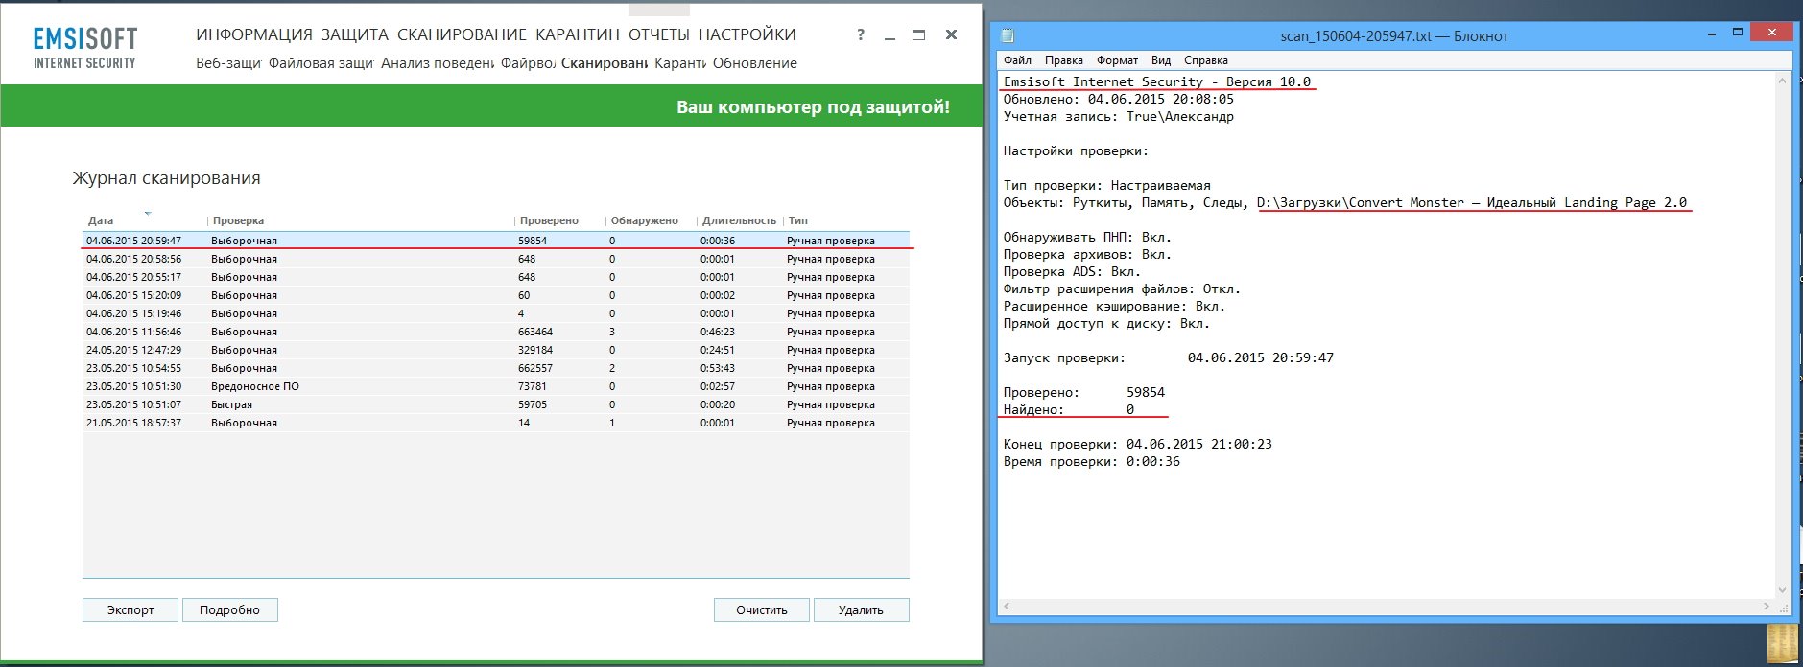Sort scan log by Обнаружено column
The width and height of the screenshot is (1803, 667).
644,220
